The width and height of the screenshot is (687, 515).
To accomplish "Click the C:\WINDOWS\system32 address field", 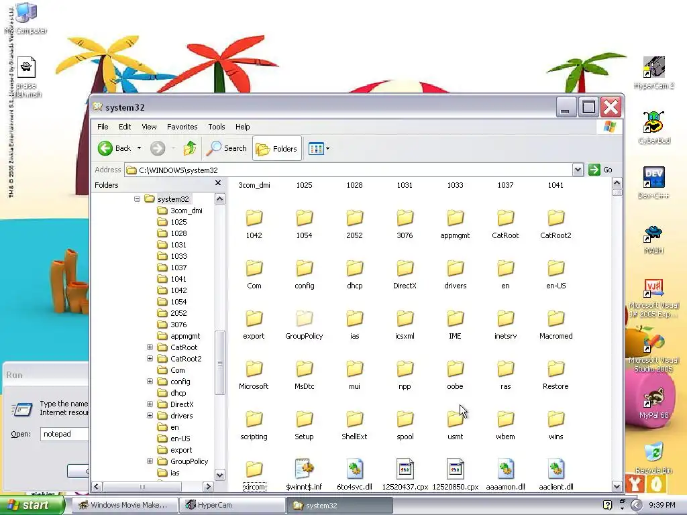I will (x=348, y=170).
